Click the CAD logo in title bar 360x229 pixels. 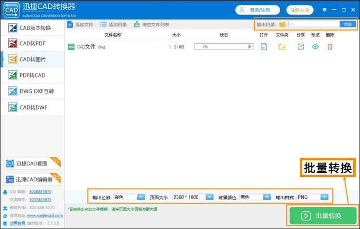tap(12, 10)
